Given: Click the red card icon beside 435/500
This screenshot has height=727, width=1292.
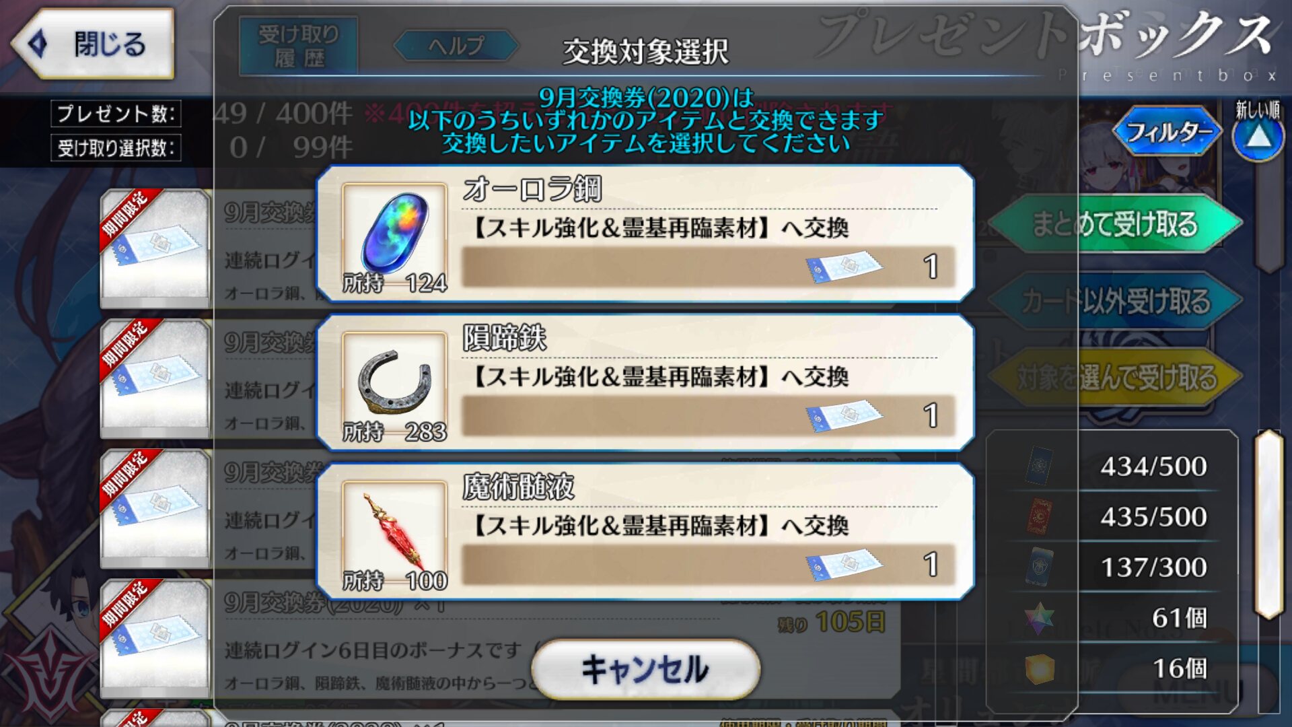Looking at the screenshot, I should (1039, 516).
